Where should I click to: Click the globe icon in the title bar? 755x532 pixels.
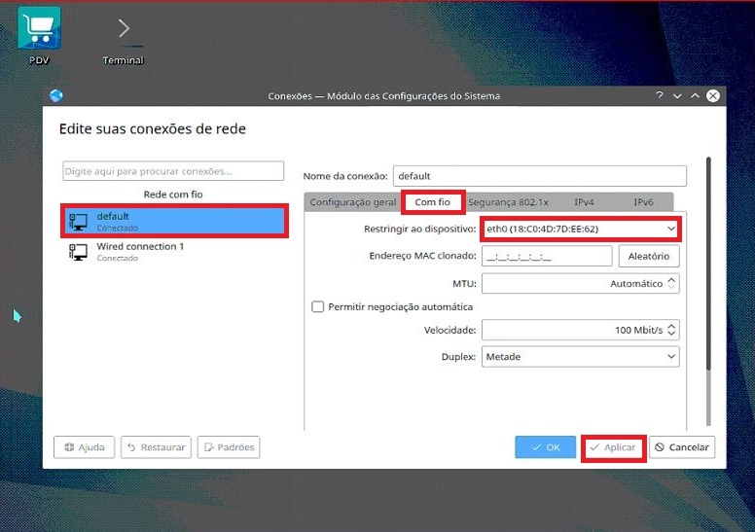(56, 96)
